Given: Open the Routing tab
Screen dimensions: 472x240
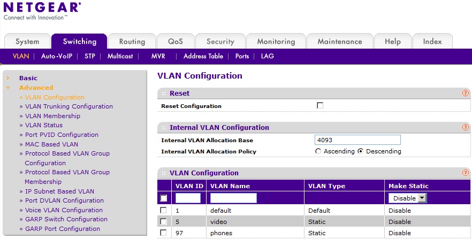Looking at the screenshot, I should coord(132,42).
